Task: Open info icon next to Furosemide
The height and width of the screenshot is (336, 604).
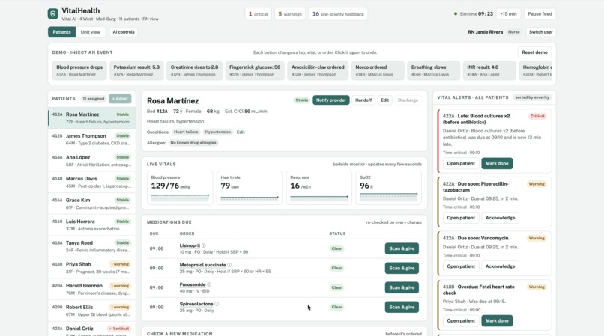Action: click(x=209, y=284)
